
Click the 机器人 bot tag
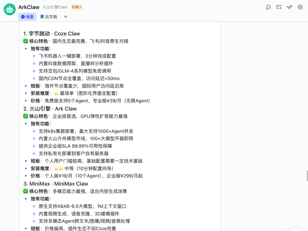click(x=77, y=7)
